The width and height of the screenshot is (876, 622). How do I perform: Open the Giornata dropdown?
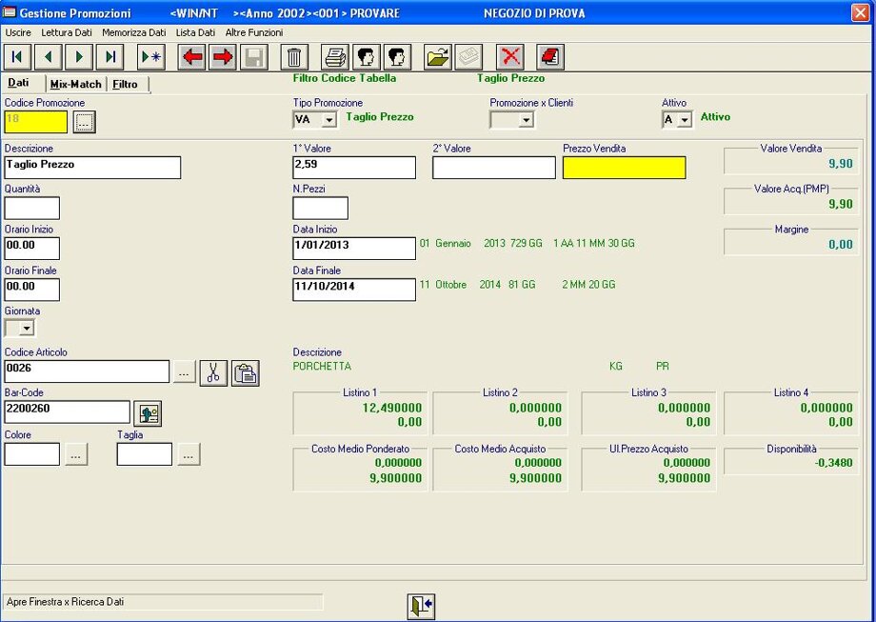[x=27, y=329]
